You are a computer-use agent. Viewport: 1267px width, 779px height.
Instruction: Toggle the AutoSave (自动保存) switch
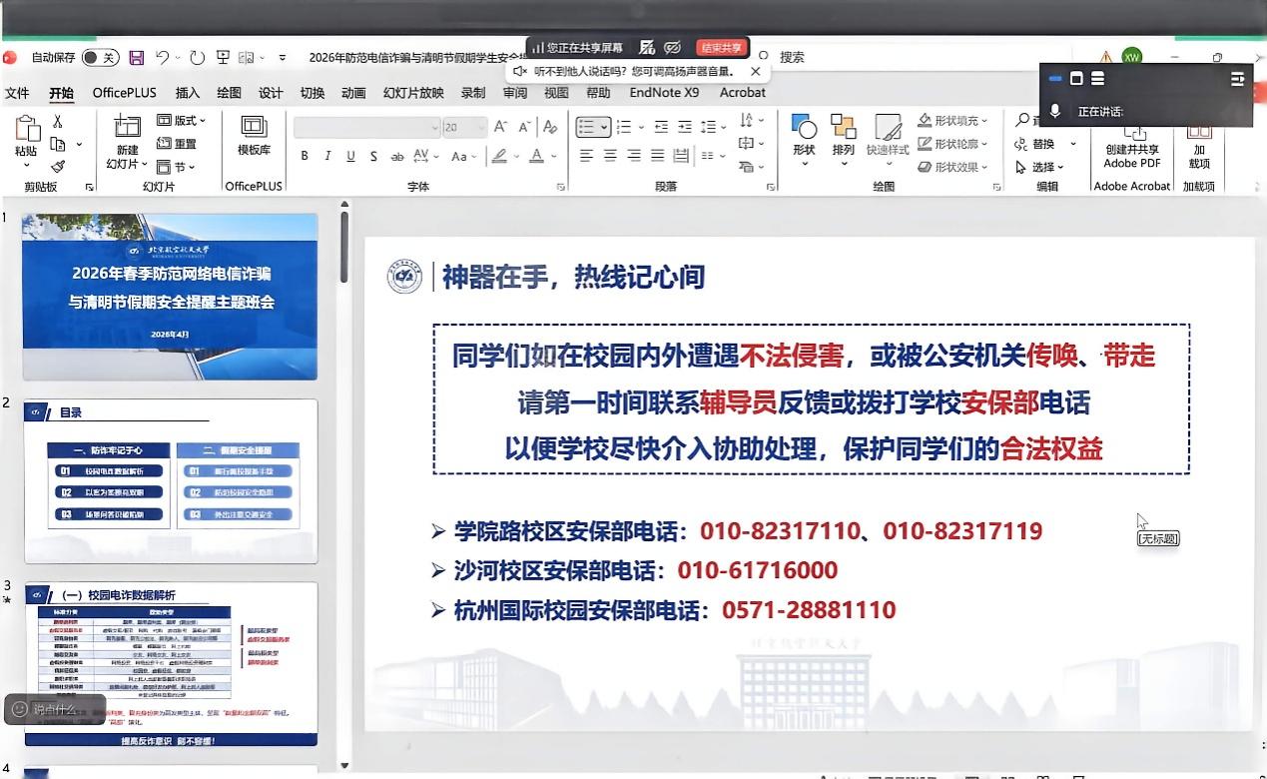[100, 58]
